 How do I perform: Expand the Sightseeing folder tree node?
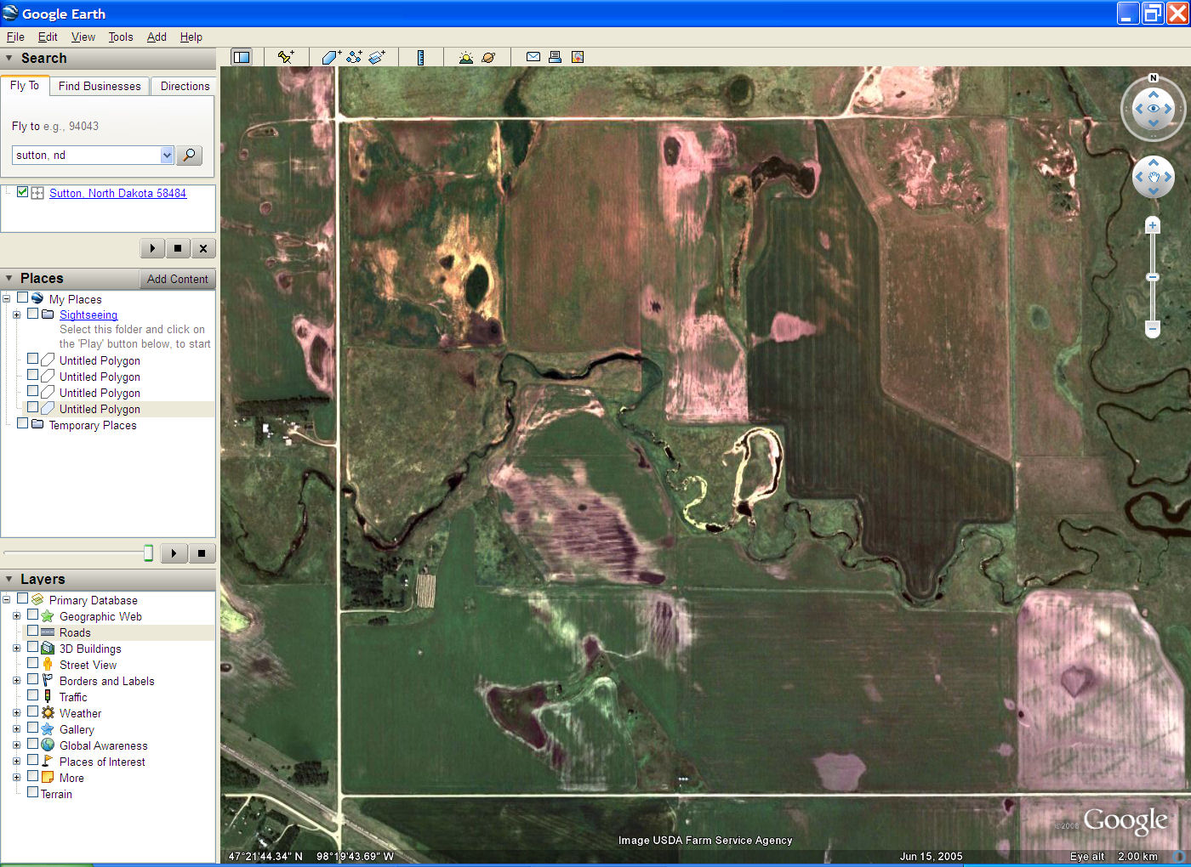pyautogui.click(x=16, y=314)
